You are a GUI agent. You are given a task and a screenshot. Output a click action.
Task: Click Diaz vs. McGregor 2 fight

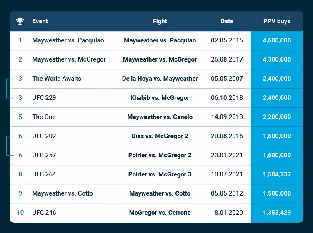click(x=160, y=136)
